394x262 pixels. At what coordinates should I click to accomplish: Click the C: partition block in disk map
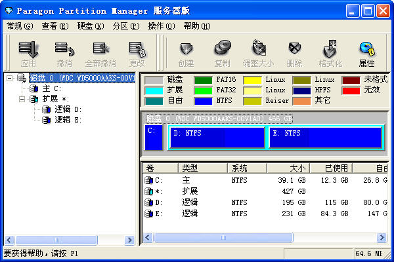tap(154, 138)
